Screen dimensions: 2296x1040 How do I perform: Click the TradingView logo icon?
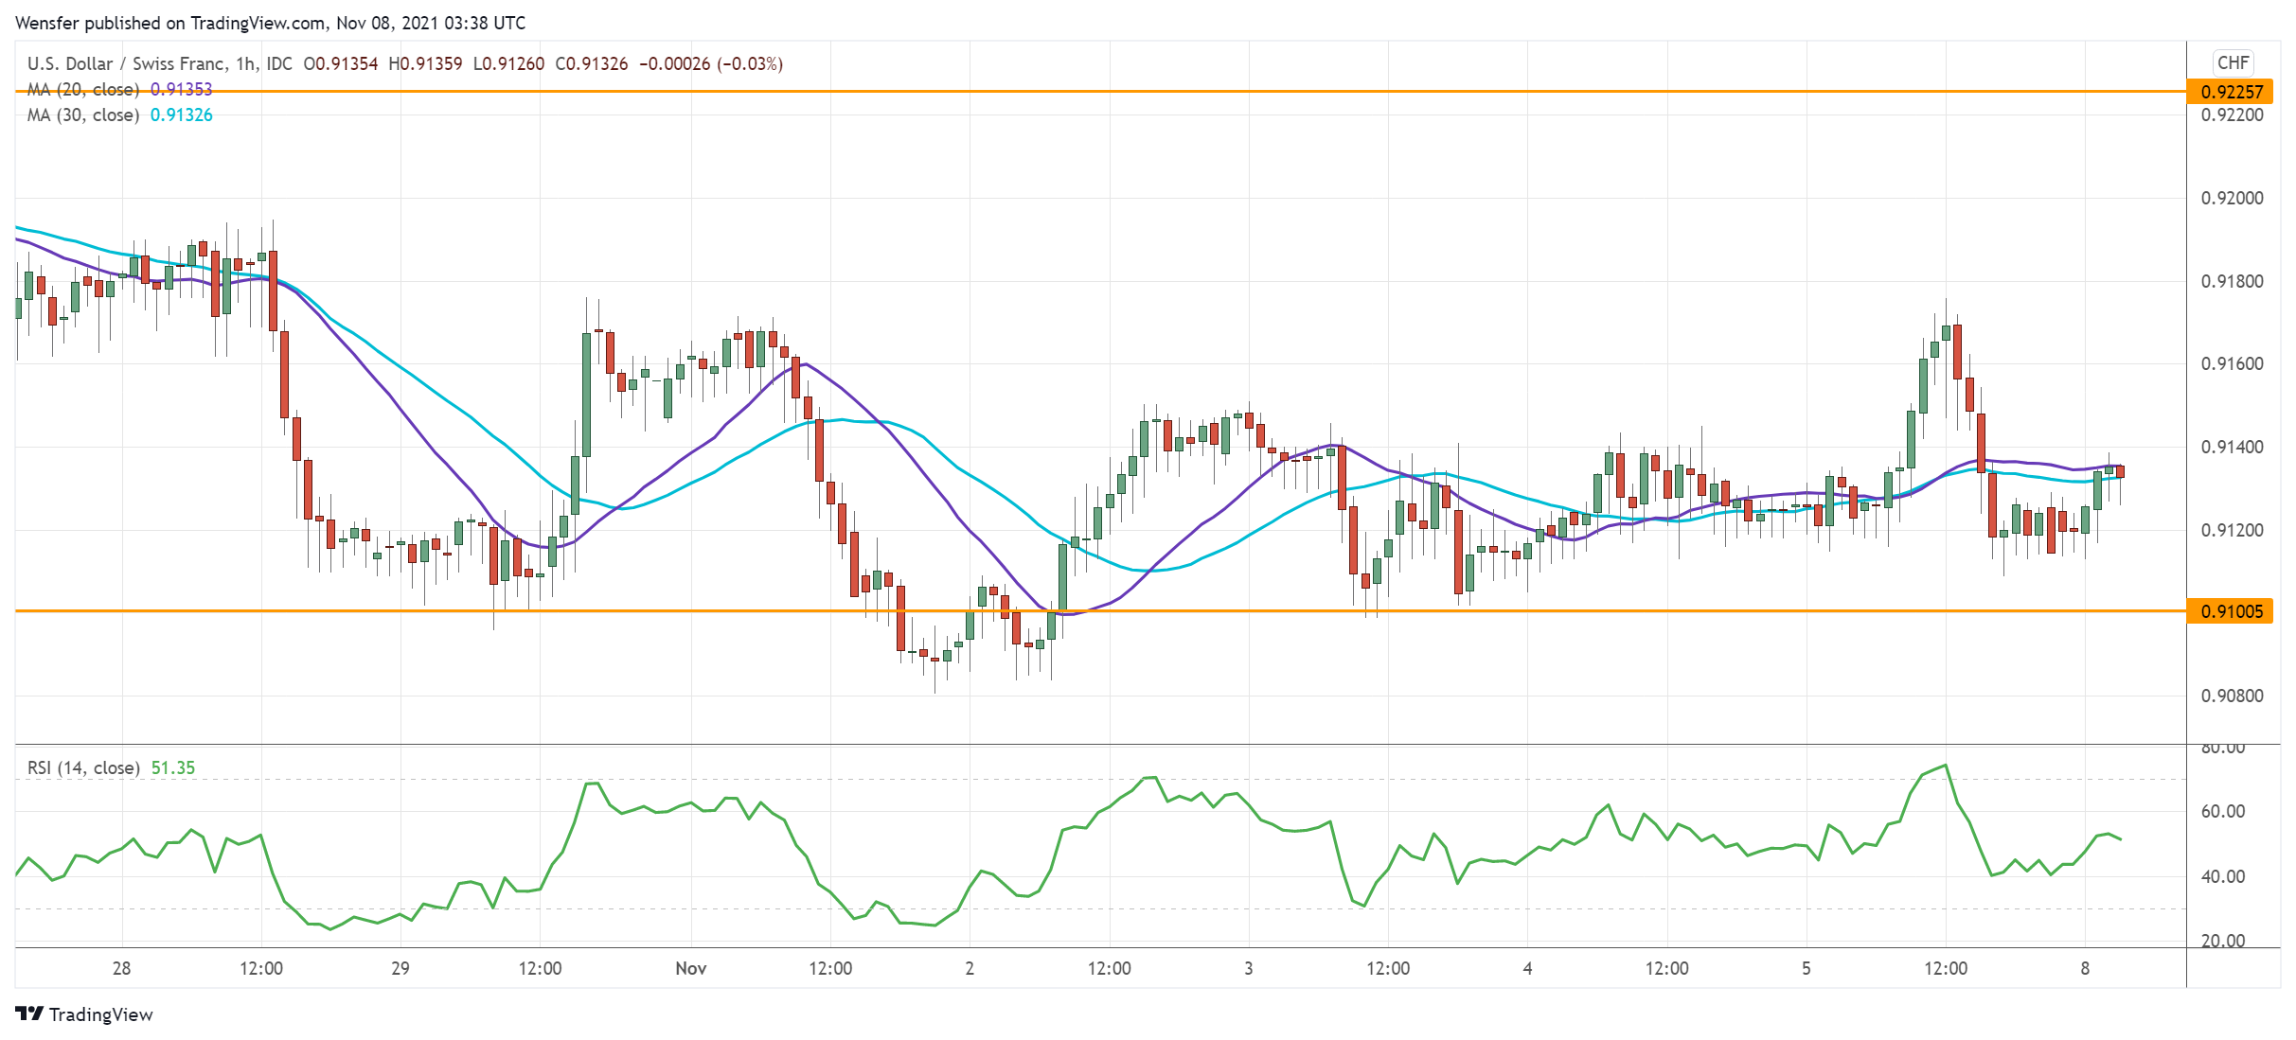(x=29, y=1014)
